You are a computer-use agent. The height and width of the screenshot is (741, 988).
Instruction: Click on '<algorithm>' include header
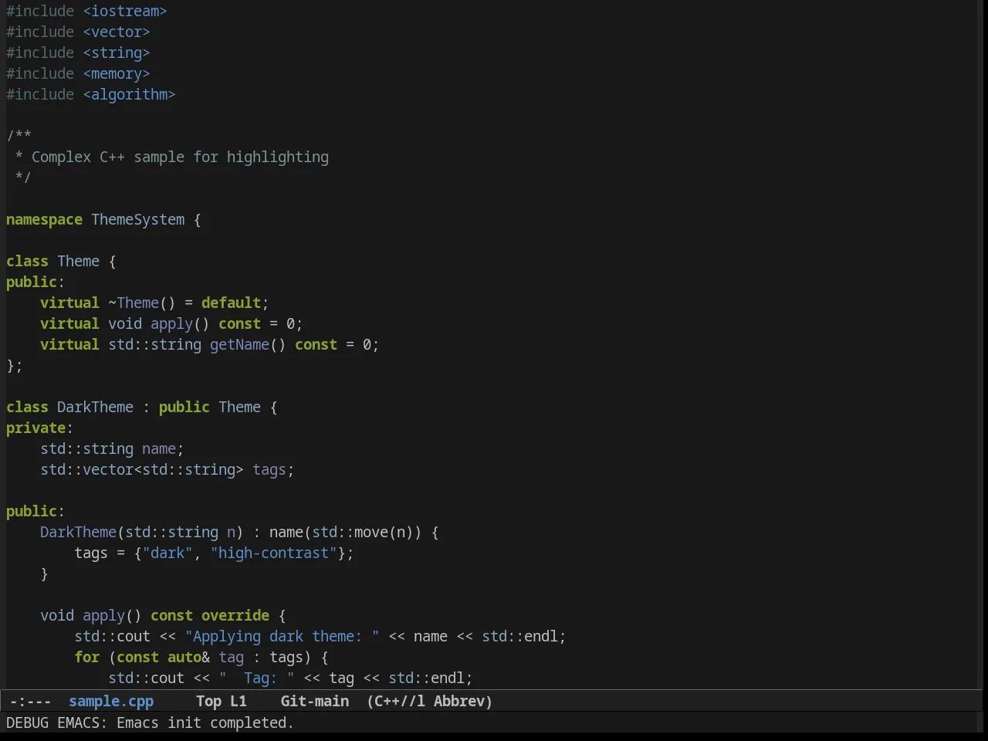tap(129, 94)
